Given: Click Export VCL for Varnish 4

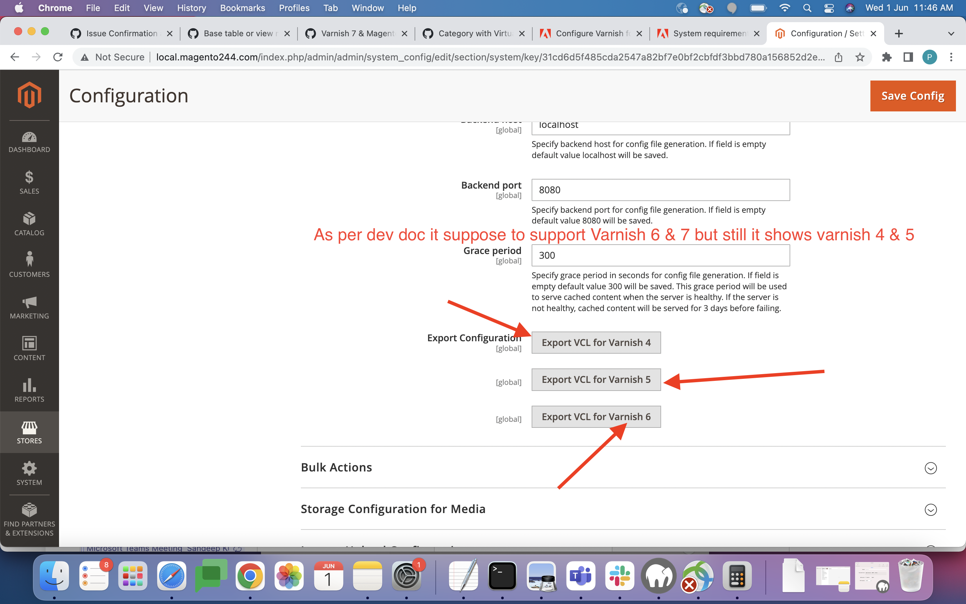Looking at the screenshot, I should click(596, 342).
